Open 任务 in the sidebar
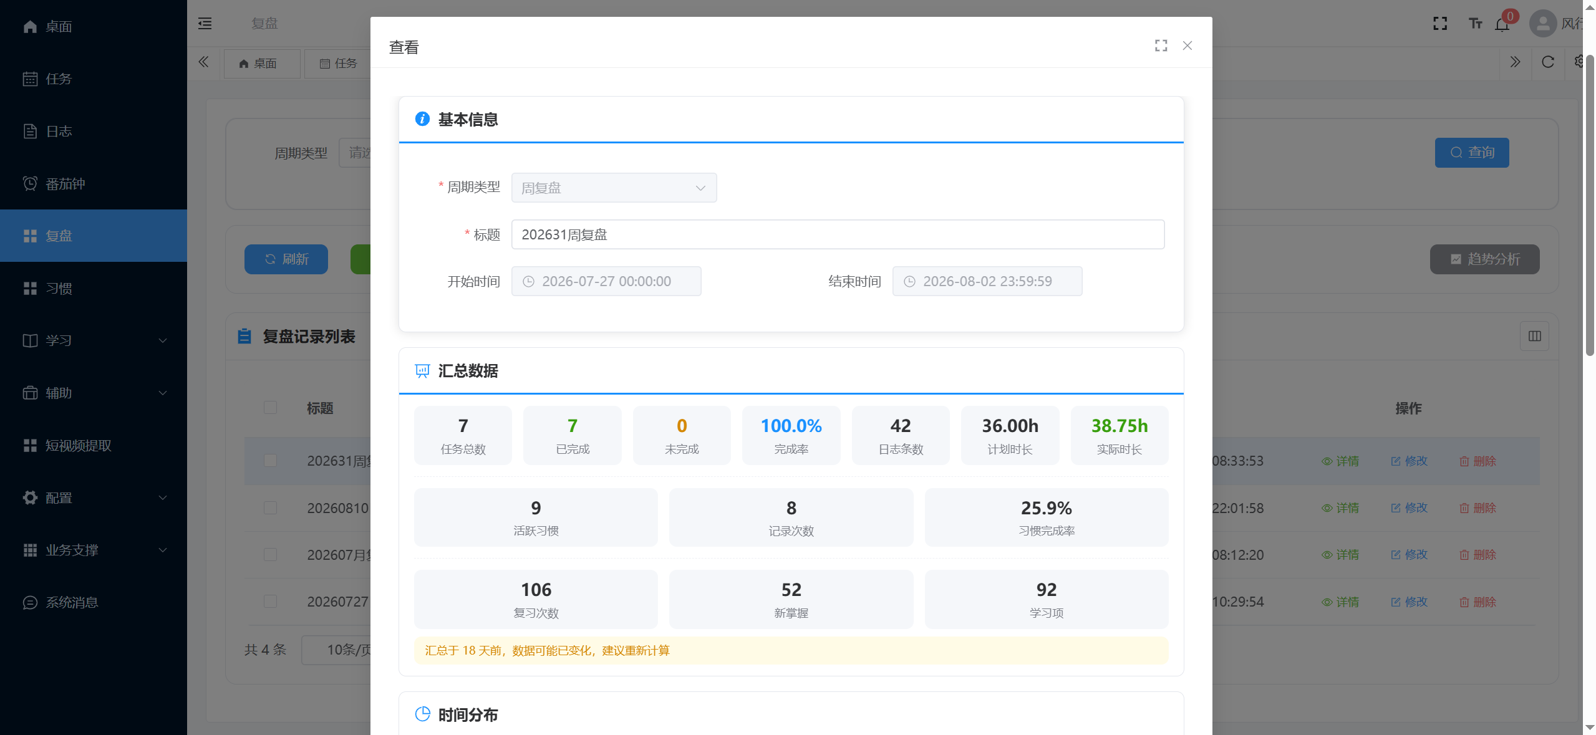 94,79
